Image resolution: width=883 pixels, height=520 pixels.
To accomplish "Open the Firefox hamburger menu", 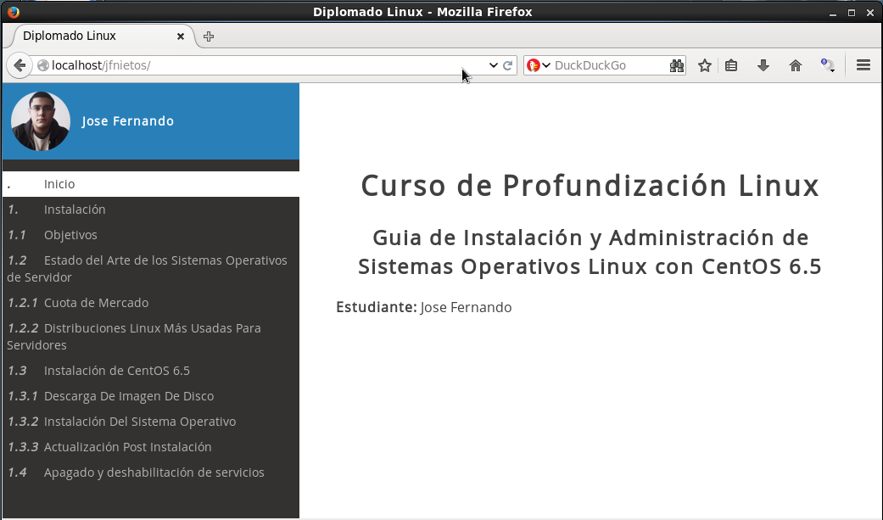I will coord(863,65).
